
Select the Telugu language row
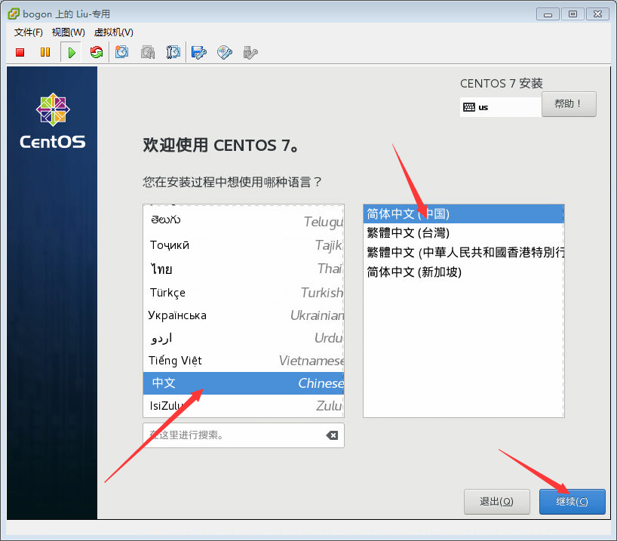(243, 221)
